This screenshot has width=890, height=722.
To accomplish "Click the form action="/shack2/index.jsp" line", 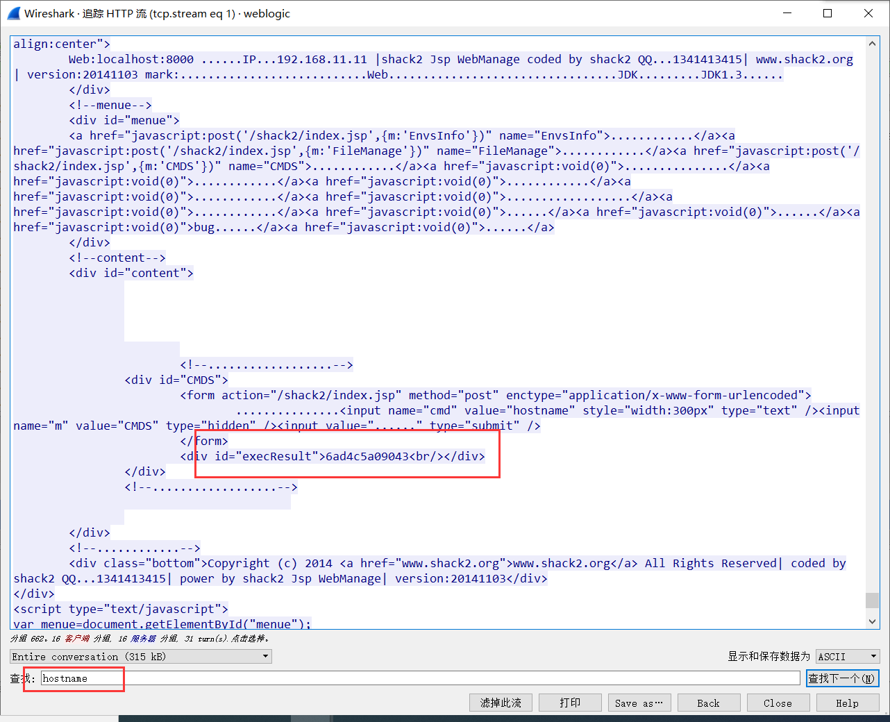I will coord(496,395).
